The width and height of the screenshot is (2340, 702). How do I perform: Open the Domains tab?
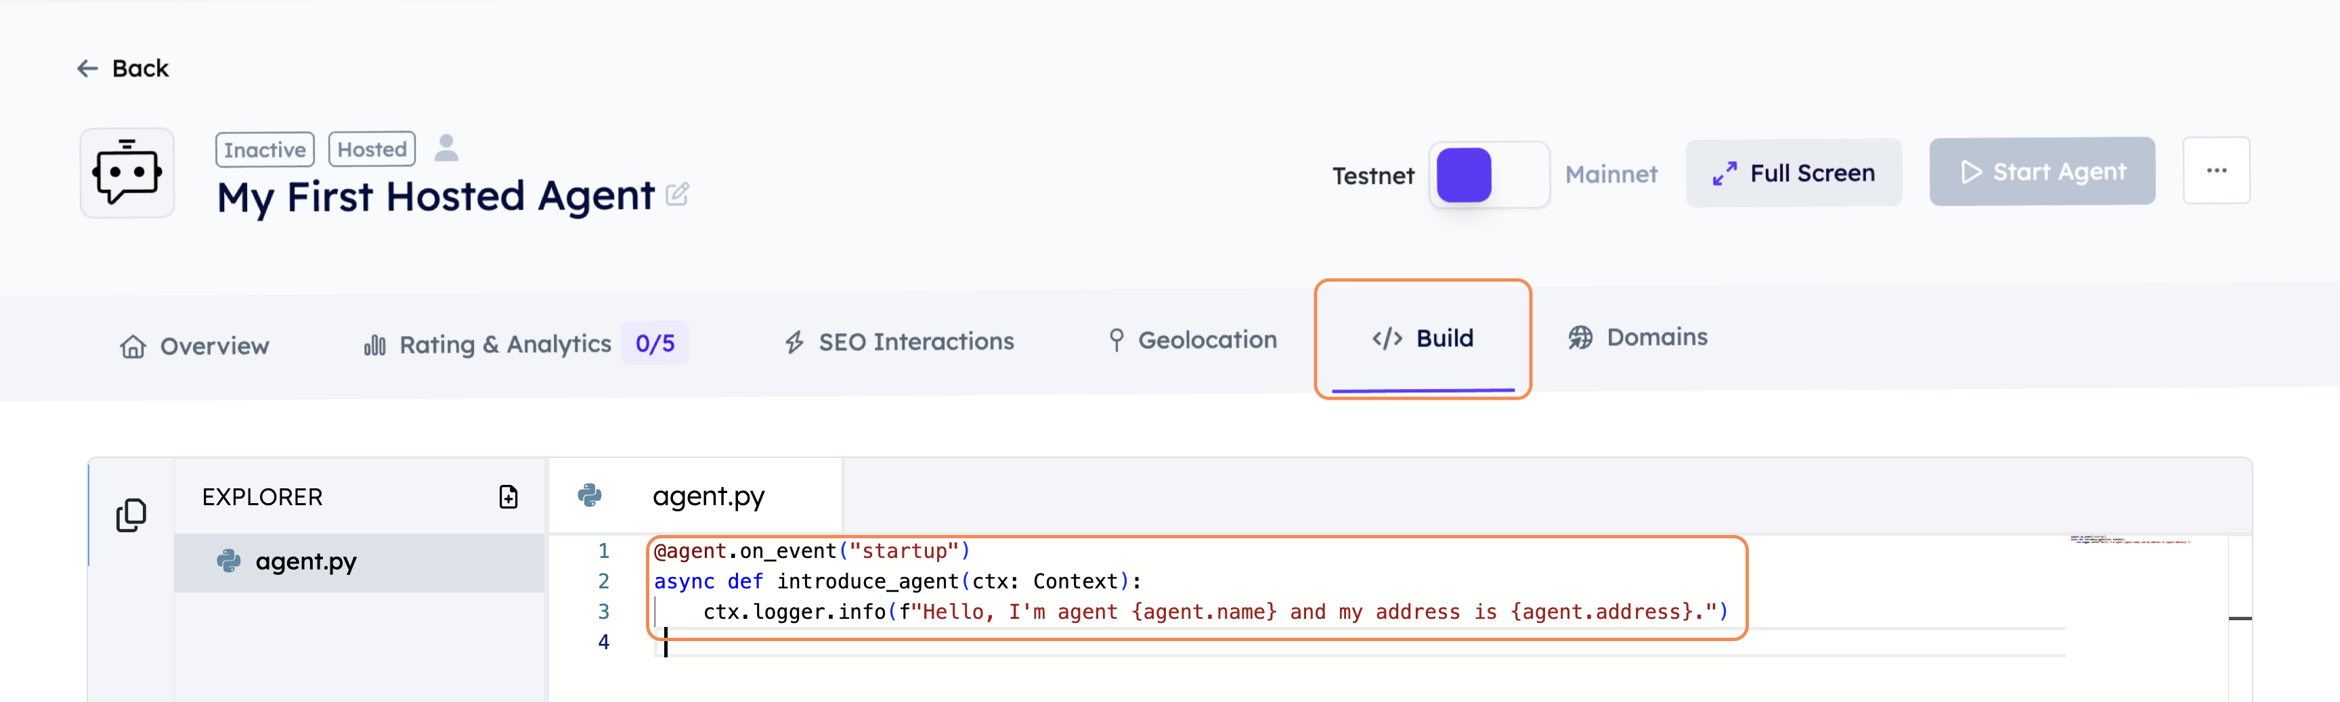point(1638,337)
